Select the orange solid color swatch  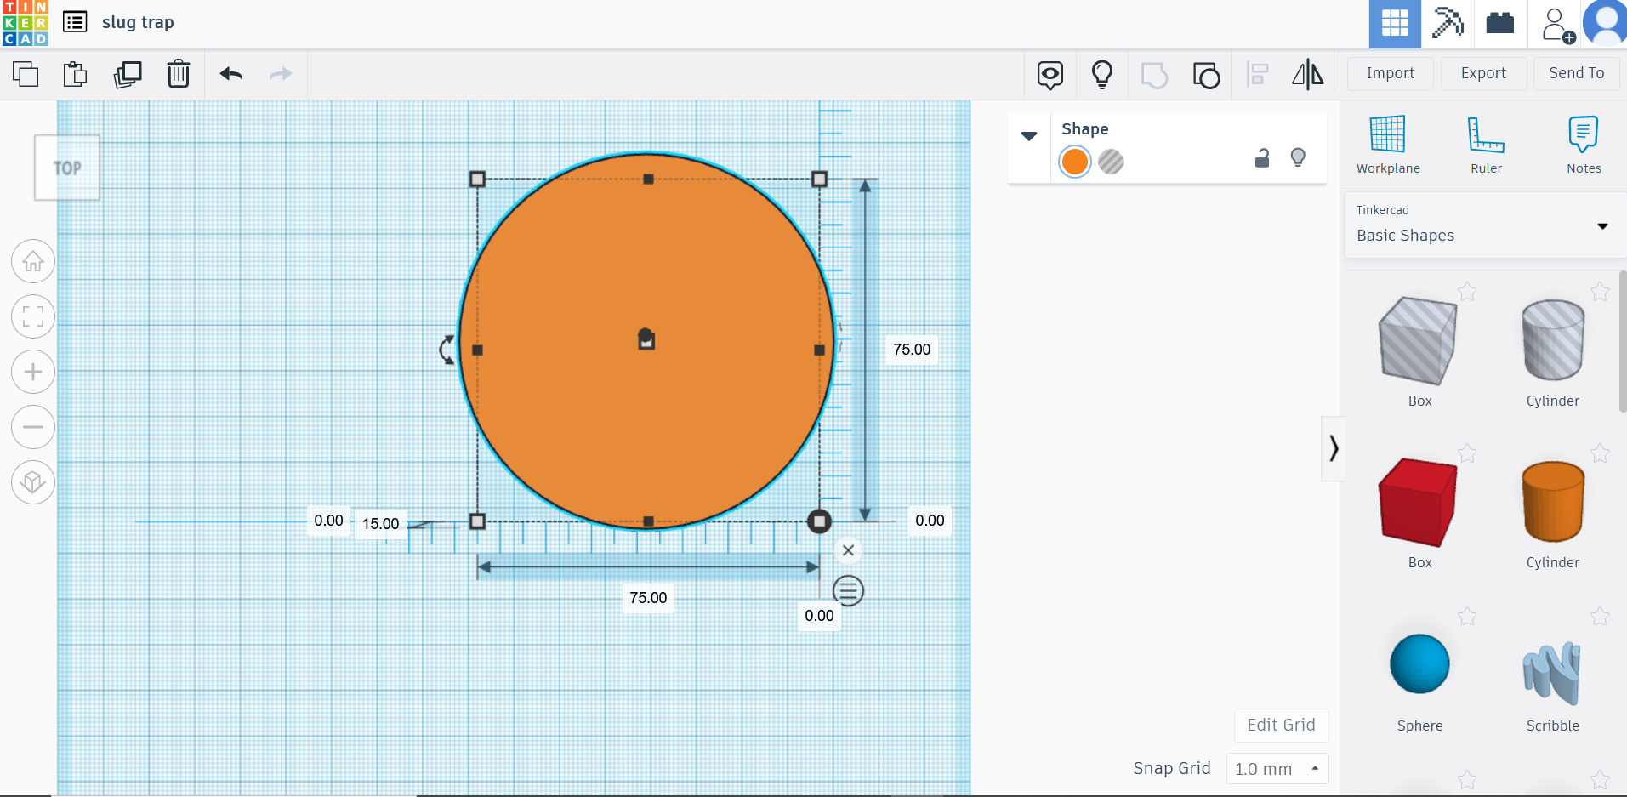pos(1074,162)
